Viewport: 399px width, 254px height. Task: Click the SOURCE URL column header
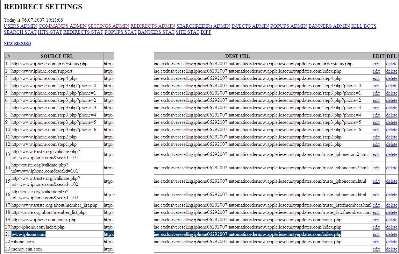57,56
